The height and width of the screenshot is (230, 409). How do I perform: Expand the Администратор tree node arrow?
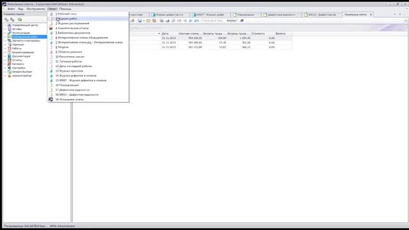click(x=5, y=75)
